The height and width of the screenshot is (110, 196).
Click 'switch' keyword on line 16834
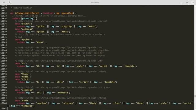[16, 18]
